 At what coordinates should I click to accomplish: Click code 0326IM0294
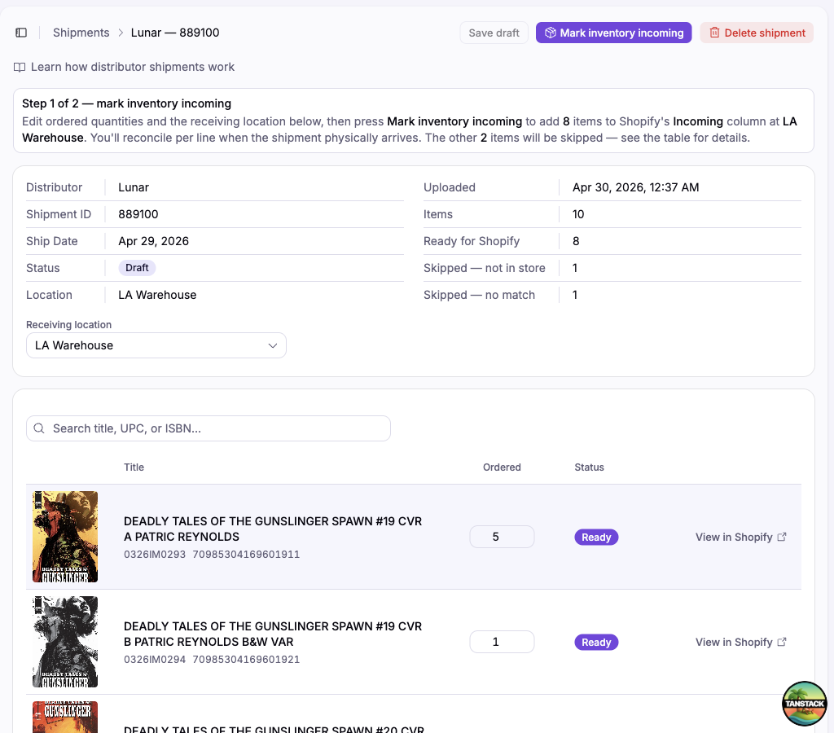coord(155,660)
